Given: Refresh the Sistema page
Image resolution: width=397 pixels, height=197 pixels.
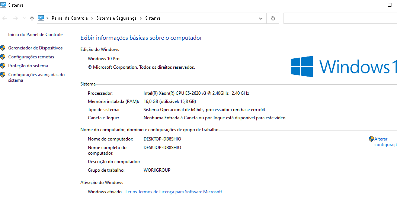Looking at the screenshot, I should (273, 18).
